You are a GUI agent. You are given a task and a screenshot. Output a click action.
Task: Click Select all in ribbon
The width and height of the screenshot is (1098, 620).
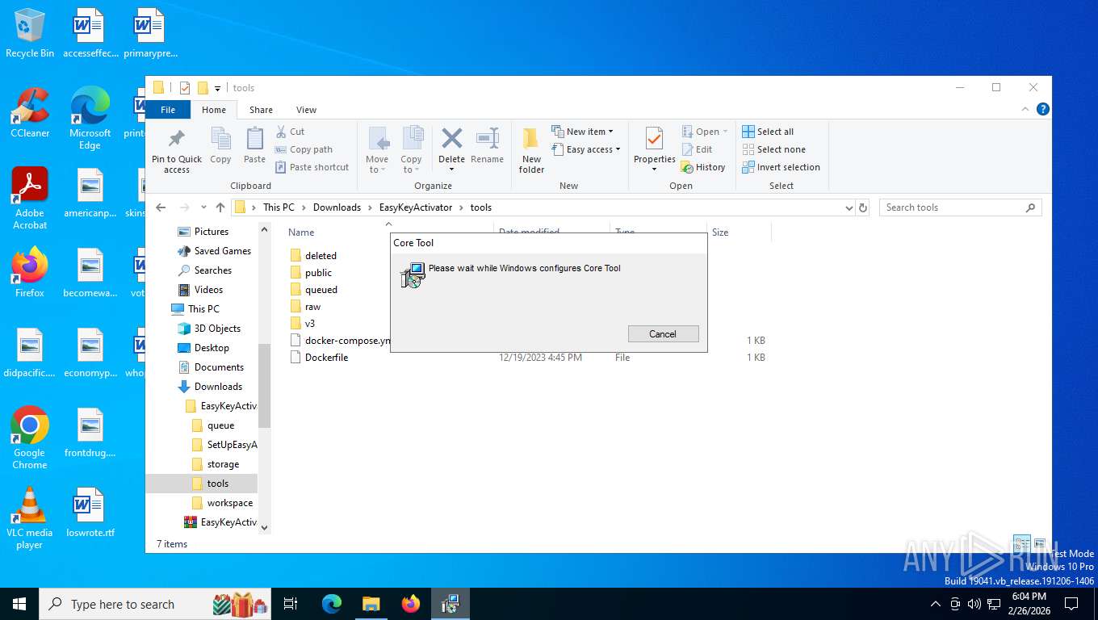[768, 132]
